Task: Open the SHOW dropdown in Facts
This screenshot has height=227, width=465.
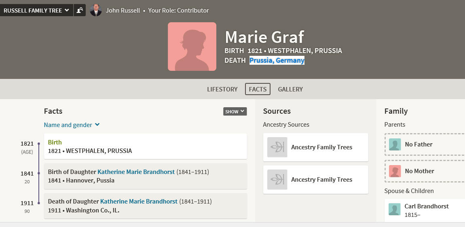Action: [235, 112]
